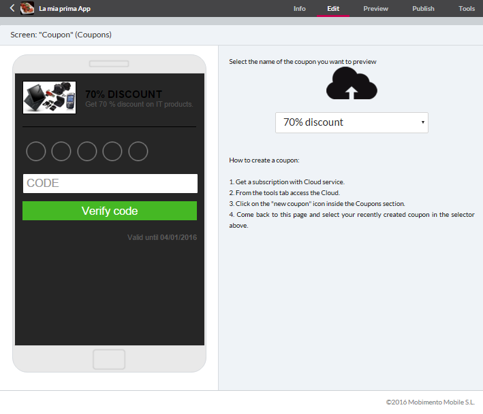This screenshot has width=483, height=414.
Task: Click the "70% DISCOUNT" coupon heading
Action: pos(123,94)
